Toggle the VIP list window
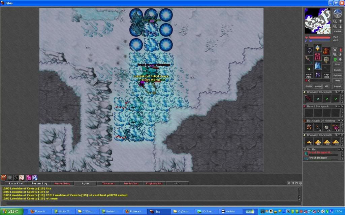Image resolution: width=345 pixels, height=215 pixels. click(x=326, y=86)
